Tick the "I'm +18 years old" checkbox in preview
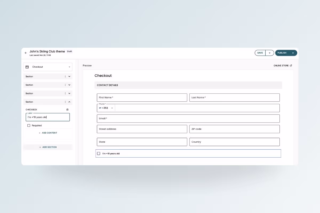The width and height of the screenshot is (320, 213). (99, 153)
